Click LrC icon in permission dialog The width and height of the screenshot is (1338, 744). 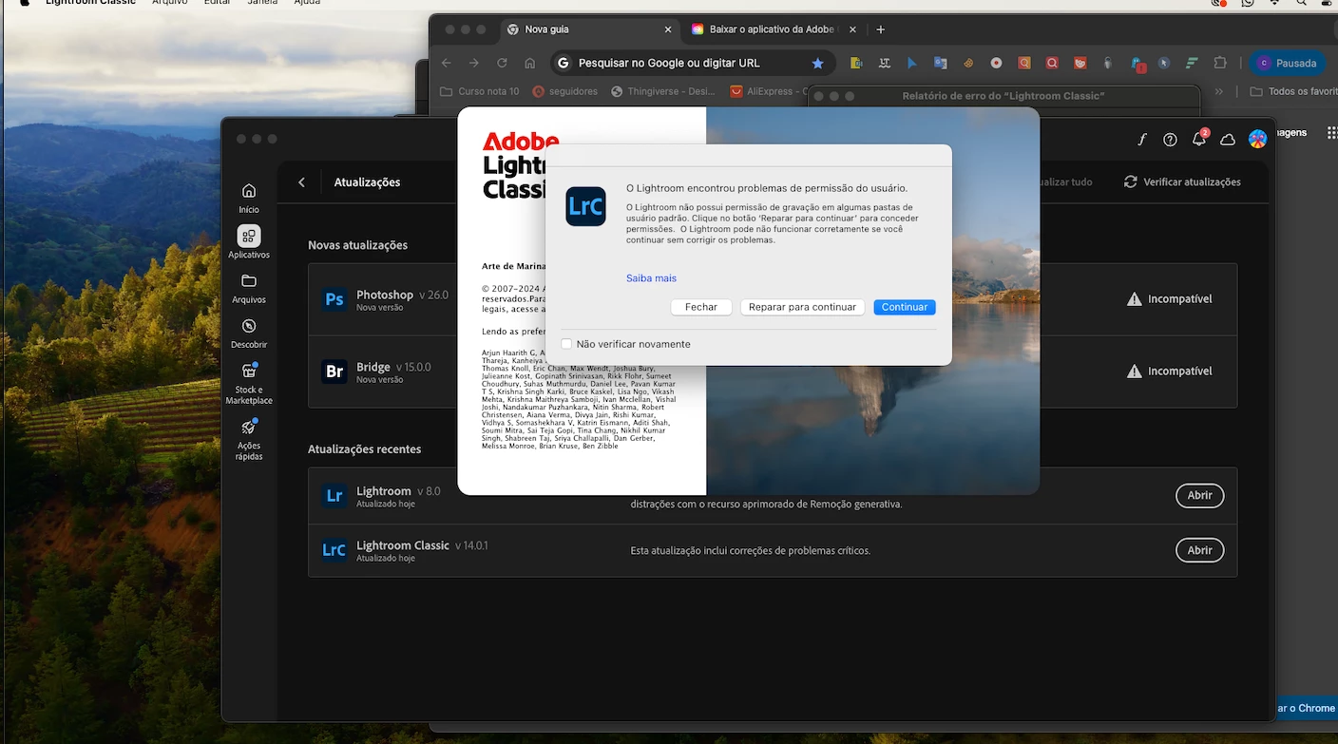585,206
